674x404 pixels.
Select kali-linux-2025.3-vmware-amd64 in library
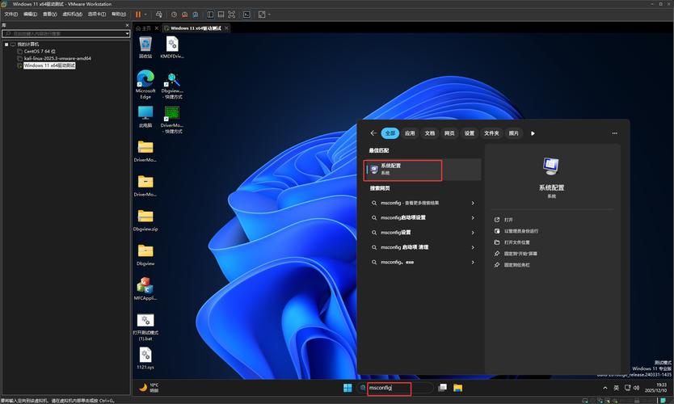pos(57,58)
